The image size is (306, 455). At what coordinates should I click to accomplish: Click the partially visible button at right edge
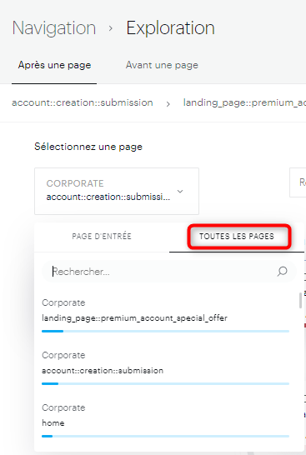pos(298,182)
